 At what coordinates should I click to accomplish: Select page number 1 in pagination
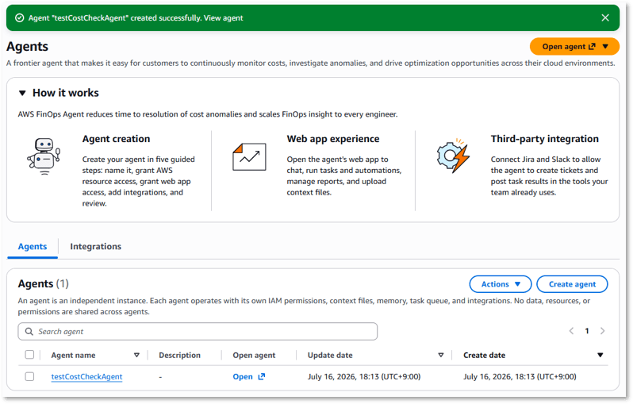tap(587, 331)
